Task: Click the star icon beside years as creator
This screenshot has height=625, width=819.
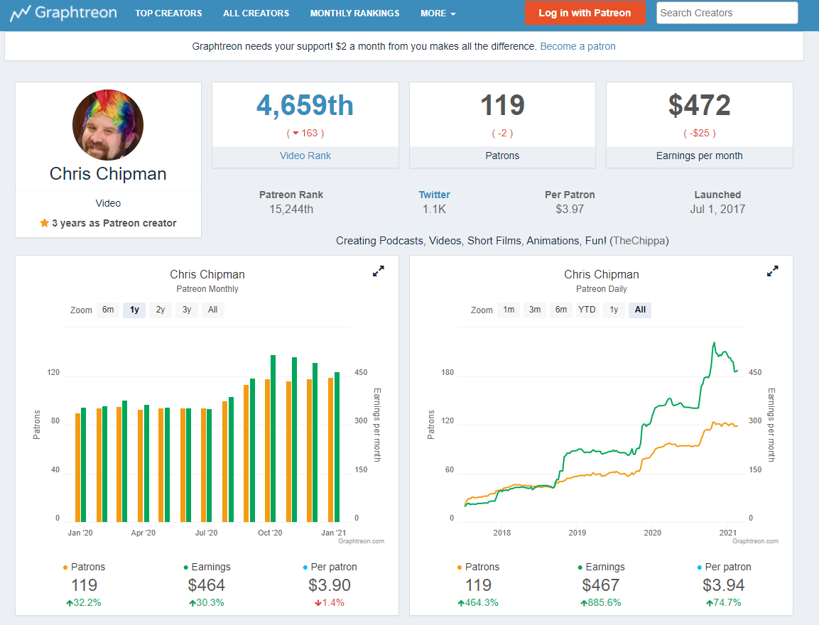Action: pos(45,223)
